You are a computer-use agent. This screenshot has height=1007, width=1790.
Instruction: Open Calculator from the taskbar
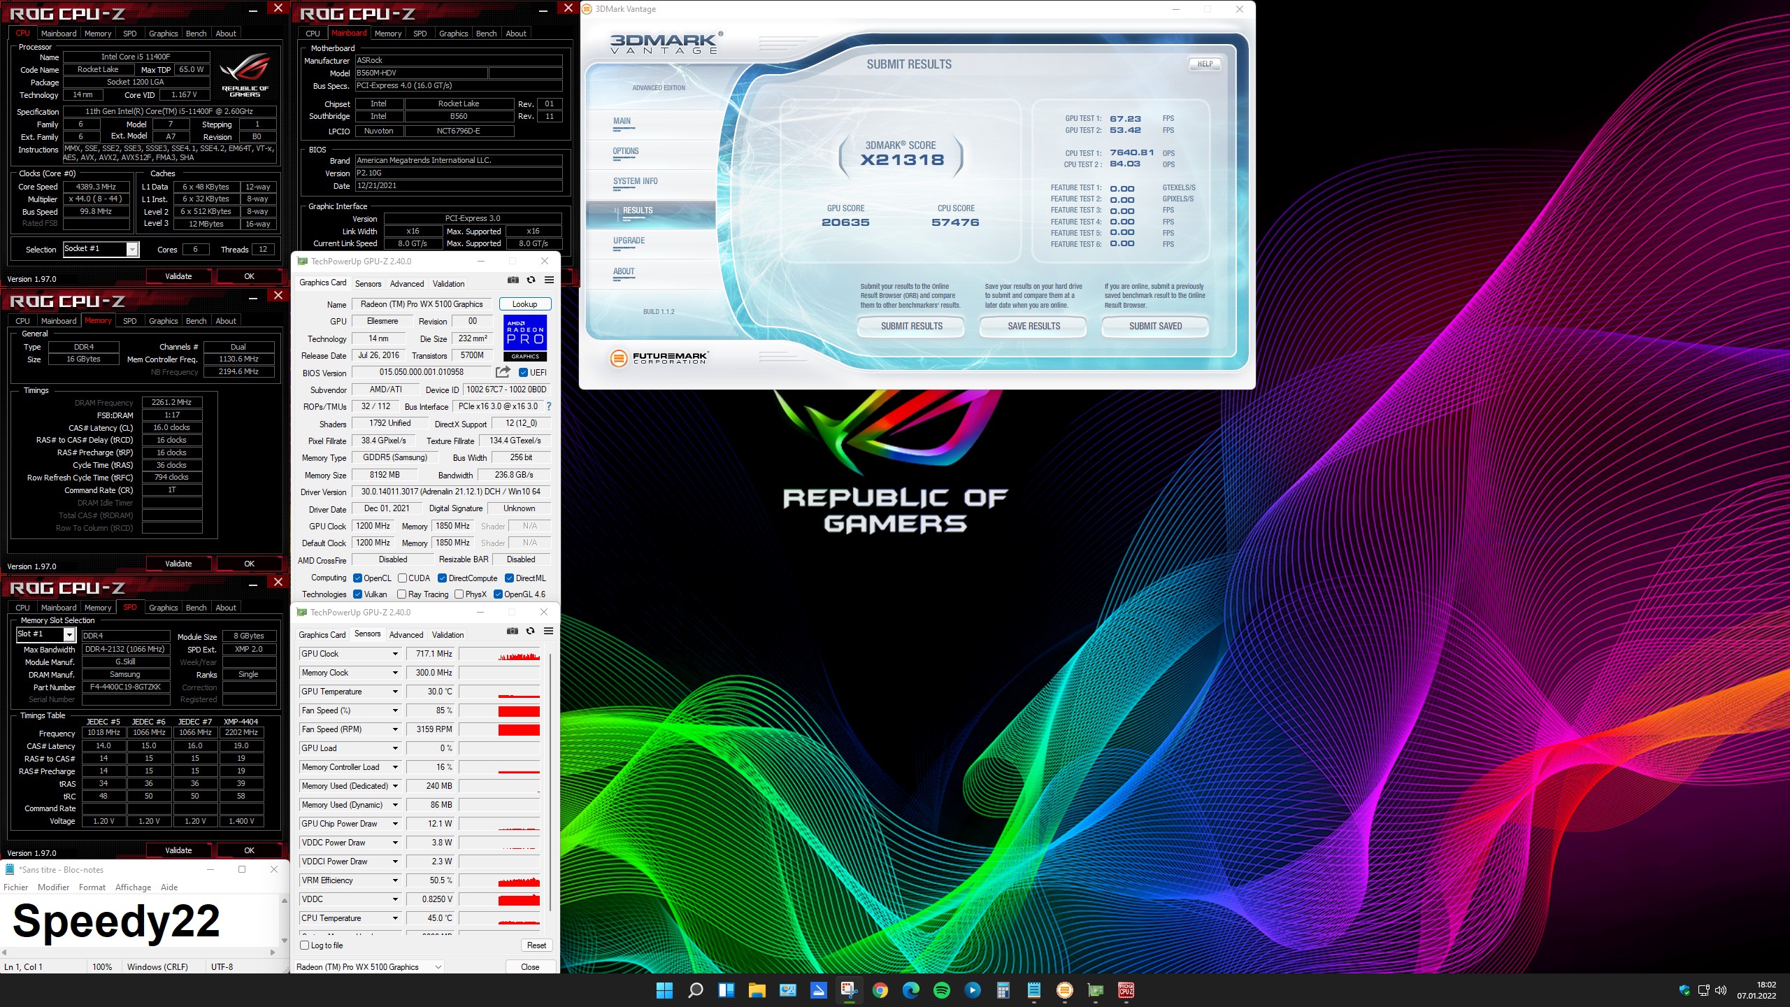(1003, 990)
